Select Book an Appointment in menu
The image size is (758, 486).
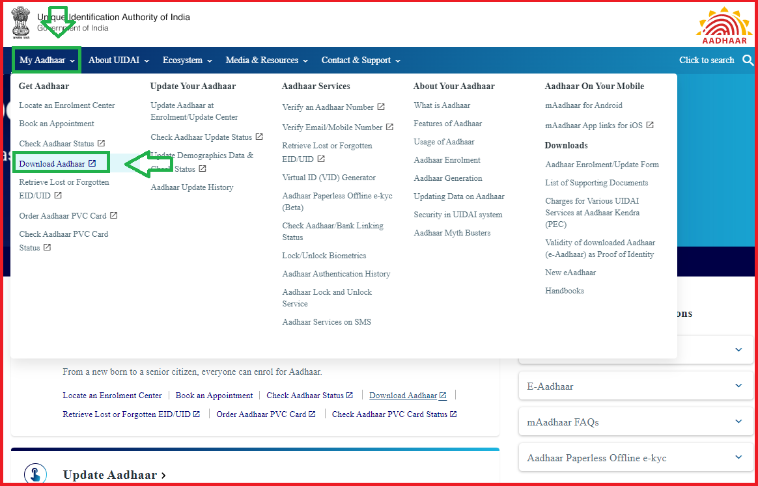pyautogui.click(x=57, y=124)
